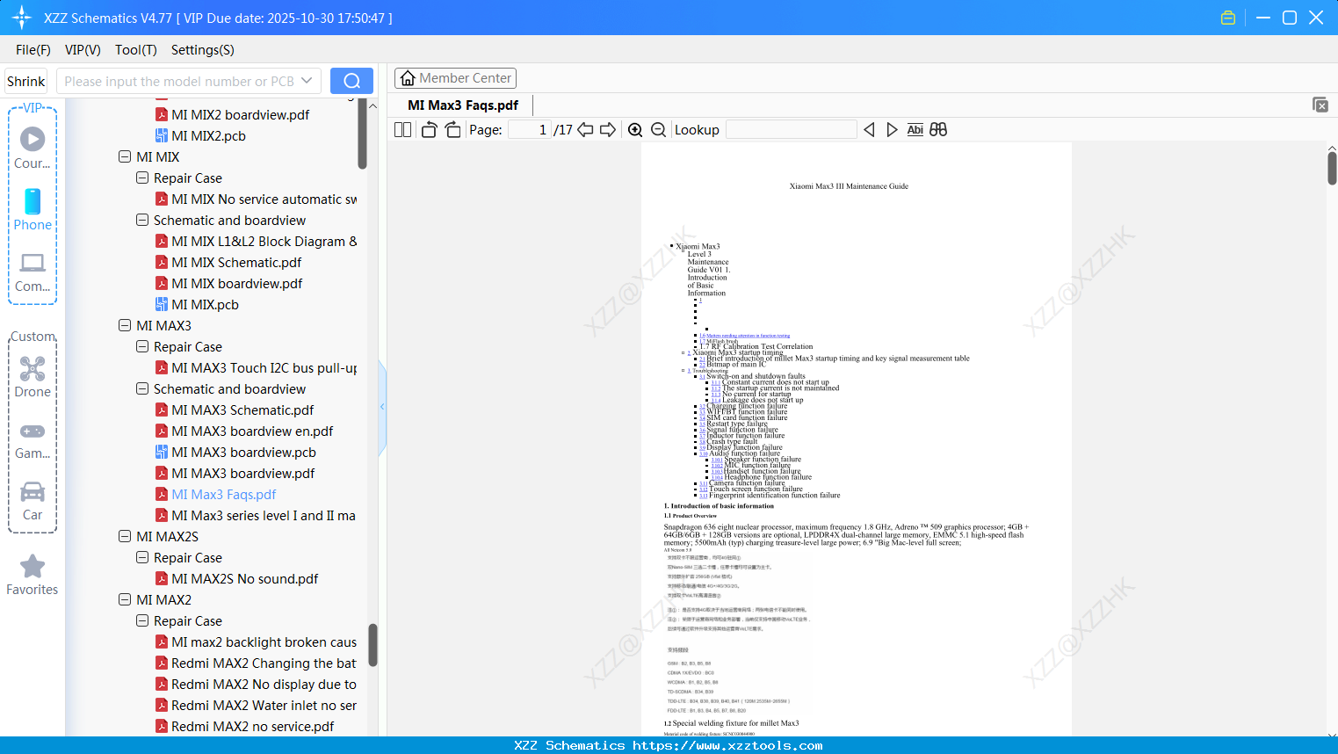Viewport: 1338px width, 754px height.
Task: Collapse Schematic and boardview under MI MIX
Action: tap(142, 221)
